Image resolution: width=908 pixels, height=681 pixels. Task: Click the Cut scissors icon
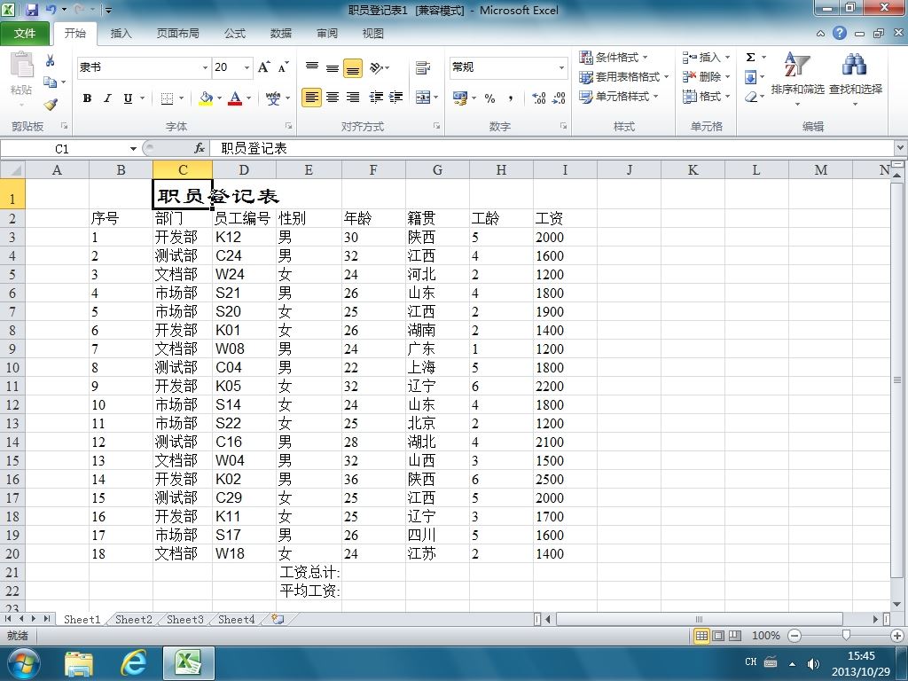click(x=50, y=60)
